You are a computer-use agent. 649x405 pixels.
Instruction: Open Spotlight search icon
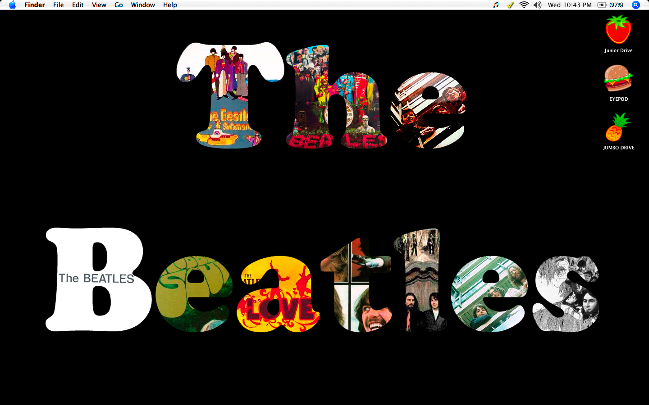636,5
